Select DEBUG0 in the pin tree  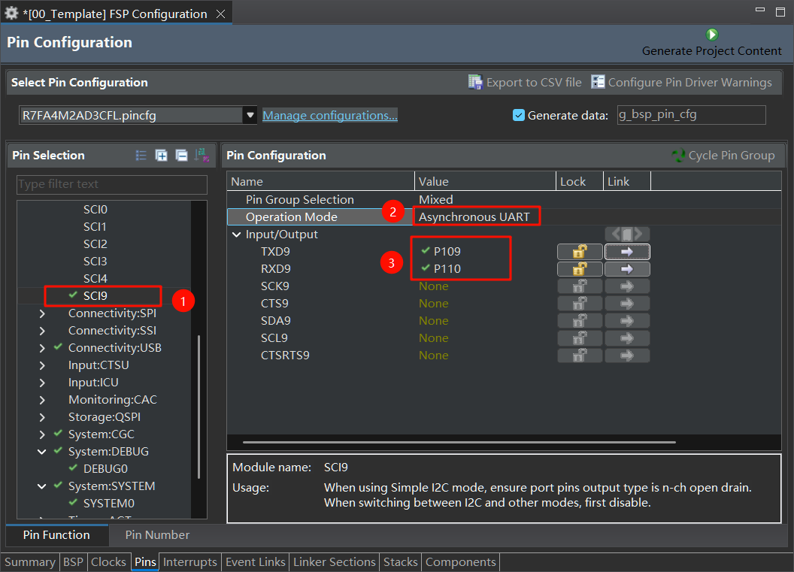105,469
